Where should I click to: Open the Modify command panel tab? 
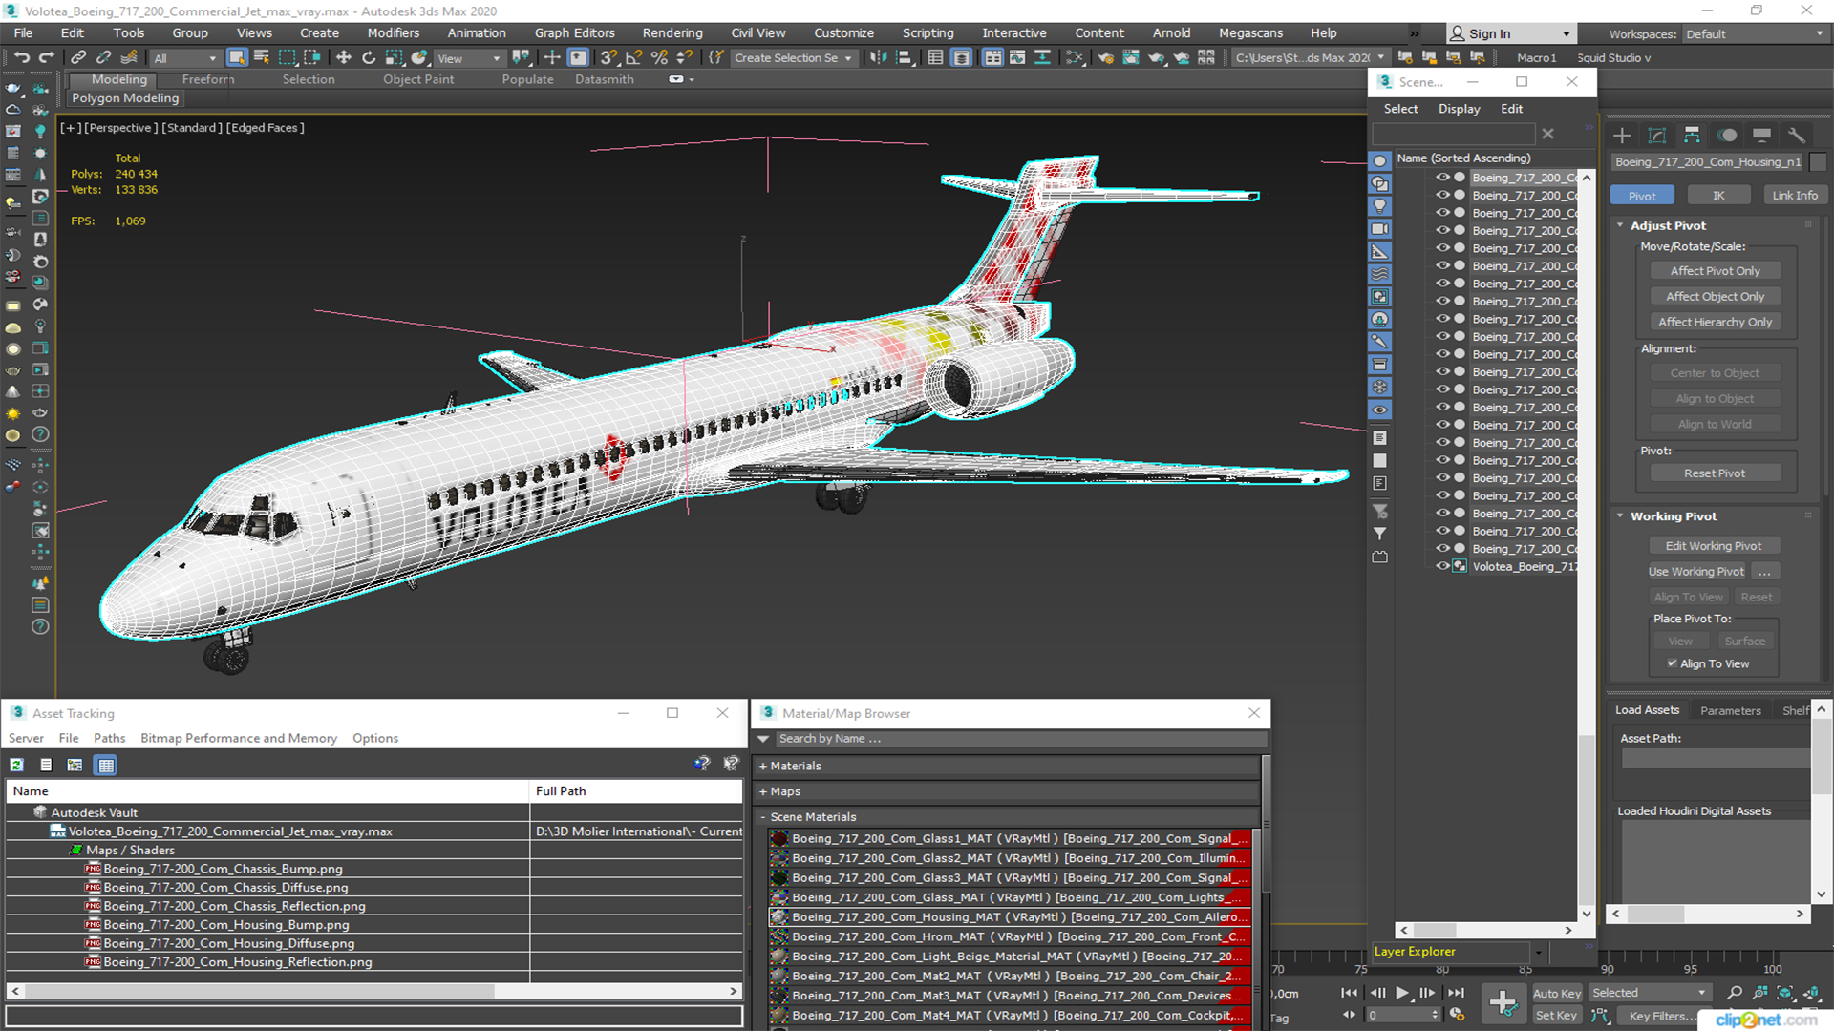point(1657,135)
